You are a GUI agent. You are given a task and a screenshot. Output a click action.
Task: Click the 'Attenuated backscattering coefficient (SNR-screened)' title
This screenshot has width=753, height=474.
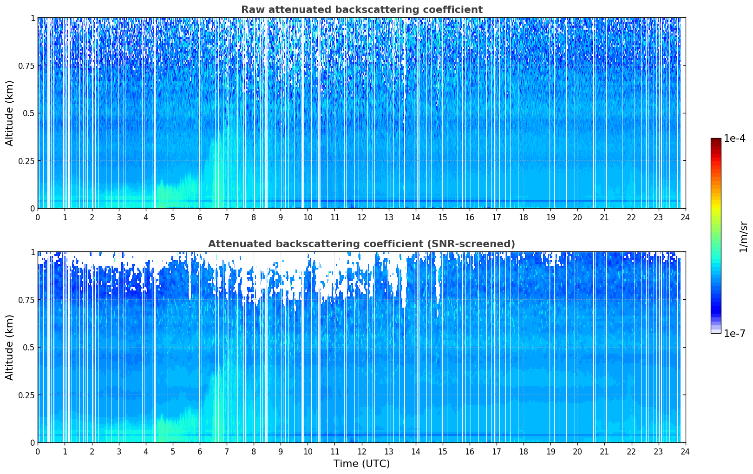point(361,244)
